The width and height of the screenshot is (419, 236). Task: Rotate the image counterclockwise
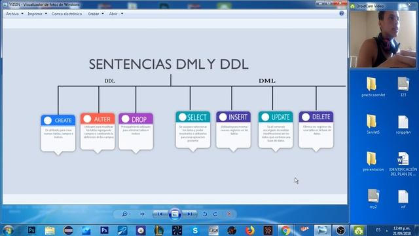pos(205,214)
